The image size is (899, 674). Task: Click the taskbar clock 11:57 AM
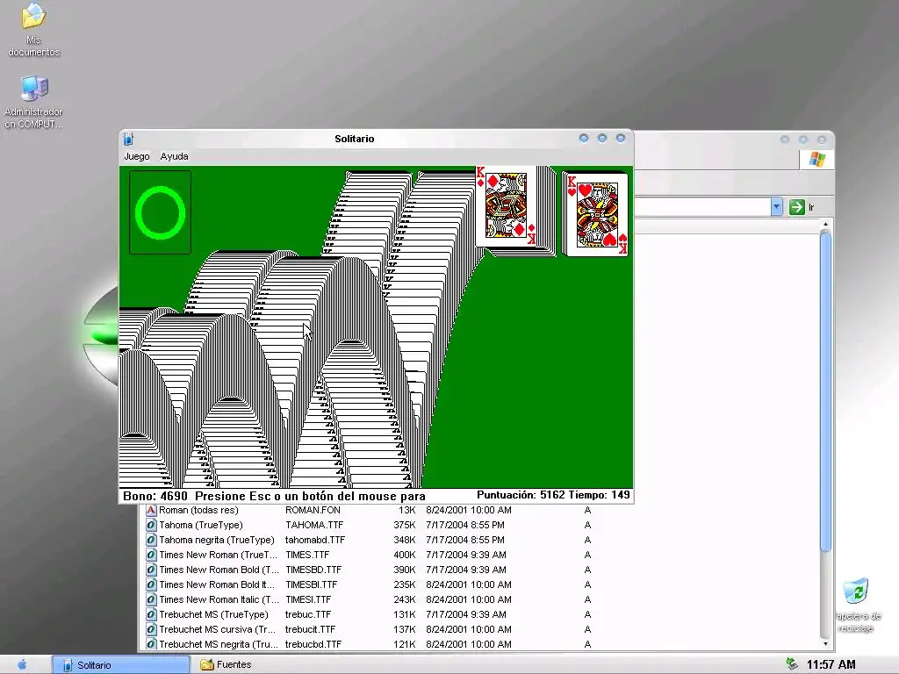(831, 665)
